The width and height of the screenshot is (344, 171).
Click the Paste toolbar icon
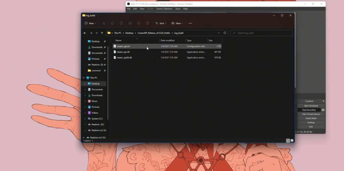(x=121, y=23)
